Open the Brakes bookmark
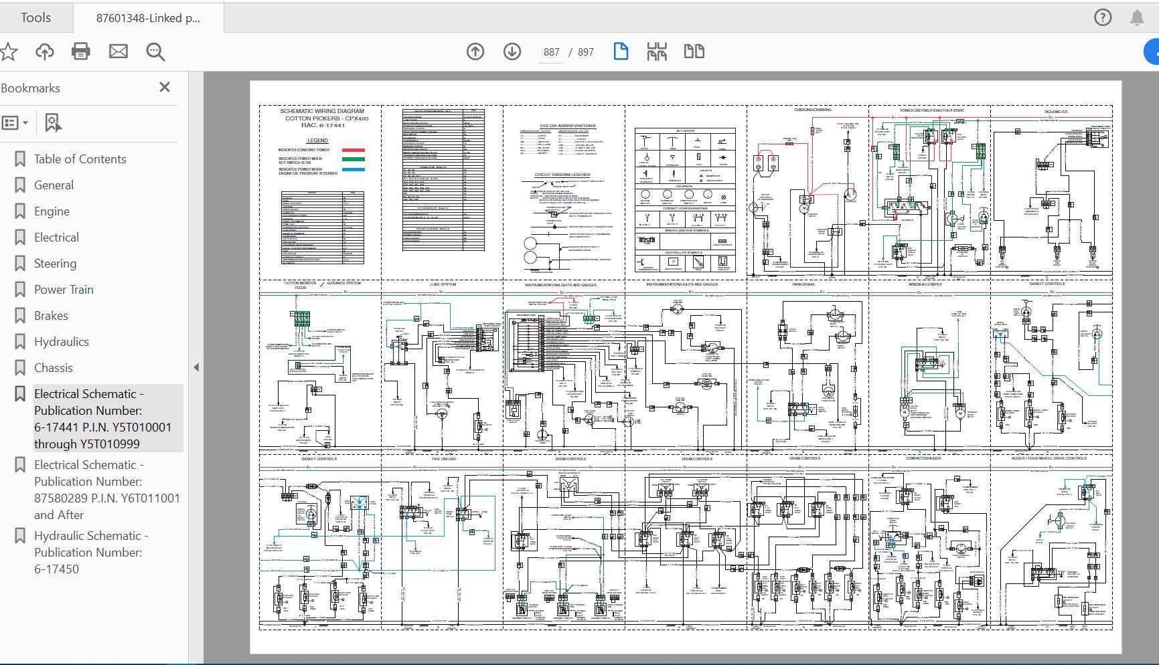This screenshot has width=1159, height=665. click(x=51, y=316)
